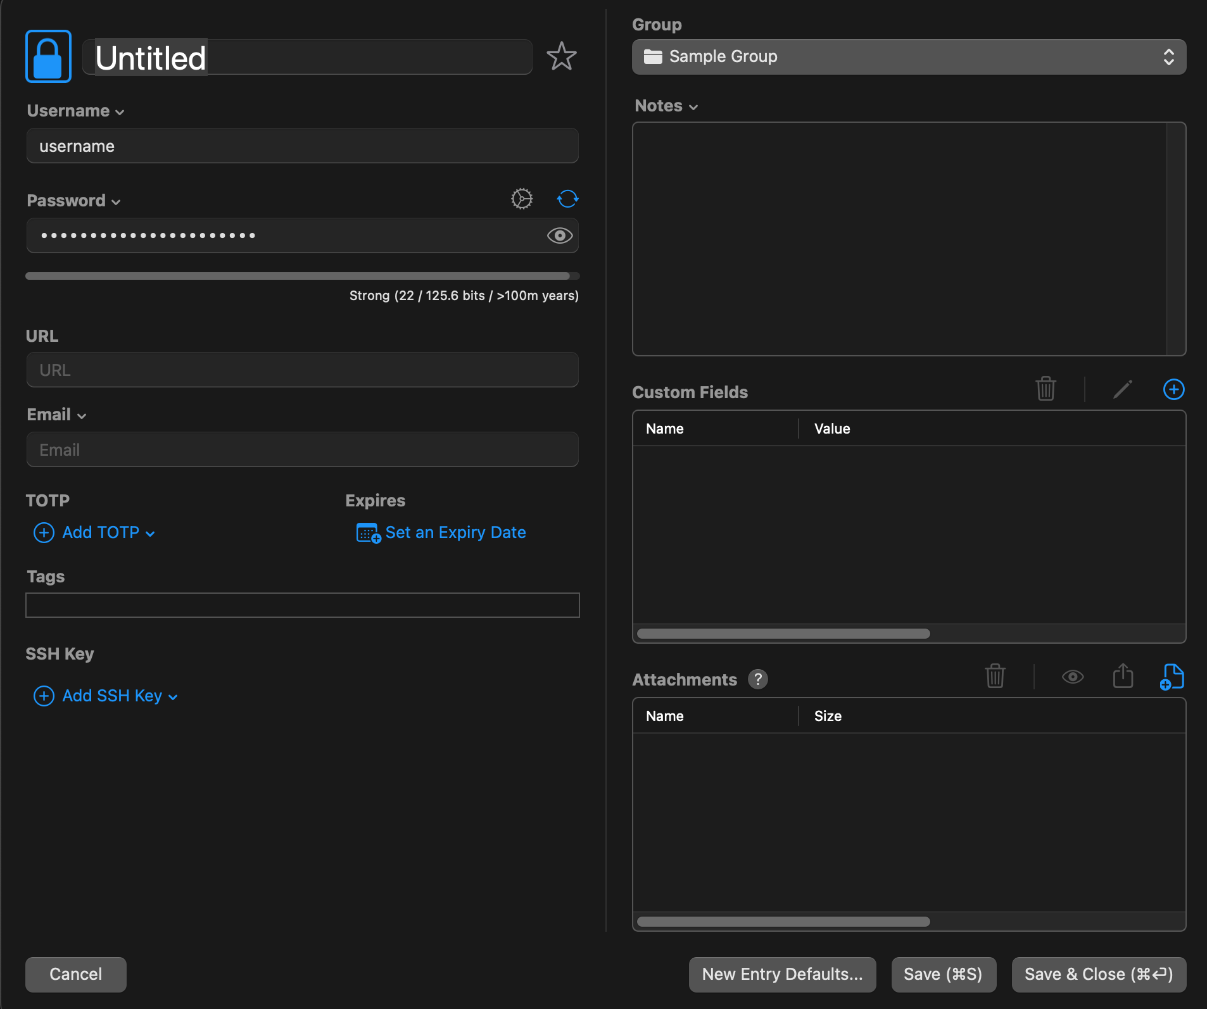Screen dimensions: 1207x1009
Task: Open Attachments help question mark
Action: [757, 679]
